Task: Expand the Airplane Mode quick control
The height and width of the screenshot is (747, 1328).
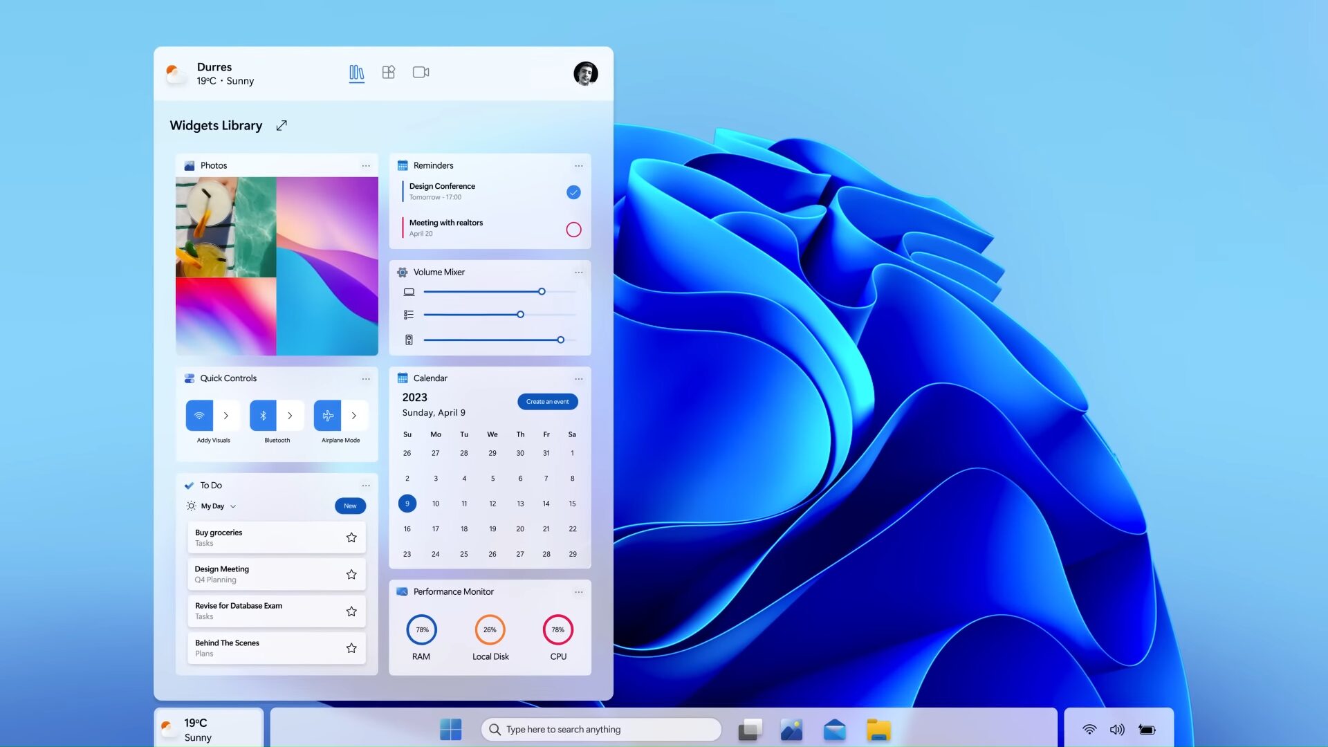Action: click(x=354, y=415)
